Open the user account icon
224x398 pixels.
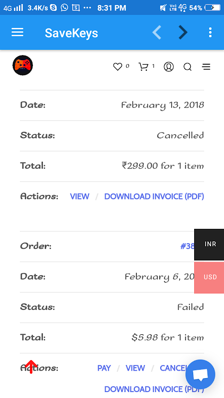169,67
